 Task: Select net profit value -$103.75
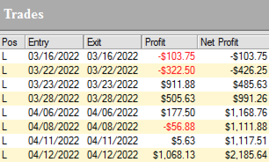click(249, 56)
